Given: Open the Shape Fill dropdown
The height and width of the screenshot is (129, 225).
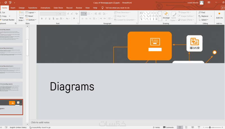Looking at the screenshot, I should 184,12.
